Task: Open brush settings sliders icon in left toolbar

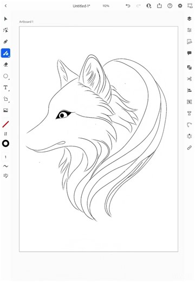Action: point(5,176)
